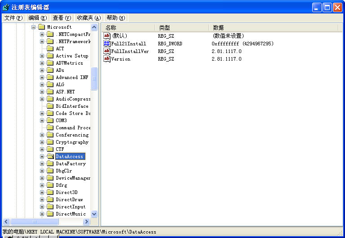Expand the .NETCompactFramework key
The image size is (345, 238).
[42, 34]
